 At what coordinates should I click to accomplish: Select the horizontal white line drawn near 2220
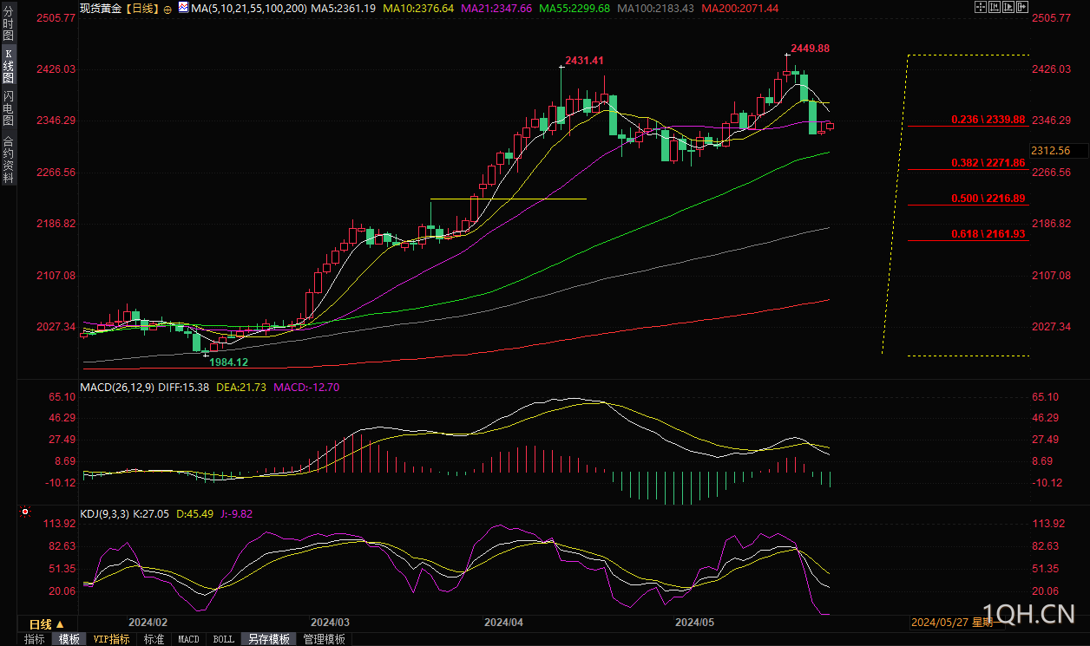509,199
